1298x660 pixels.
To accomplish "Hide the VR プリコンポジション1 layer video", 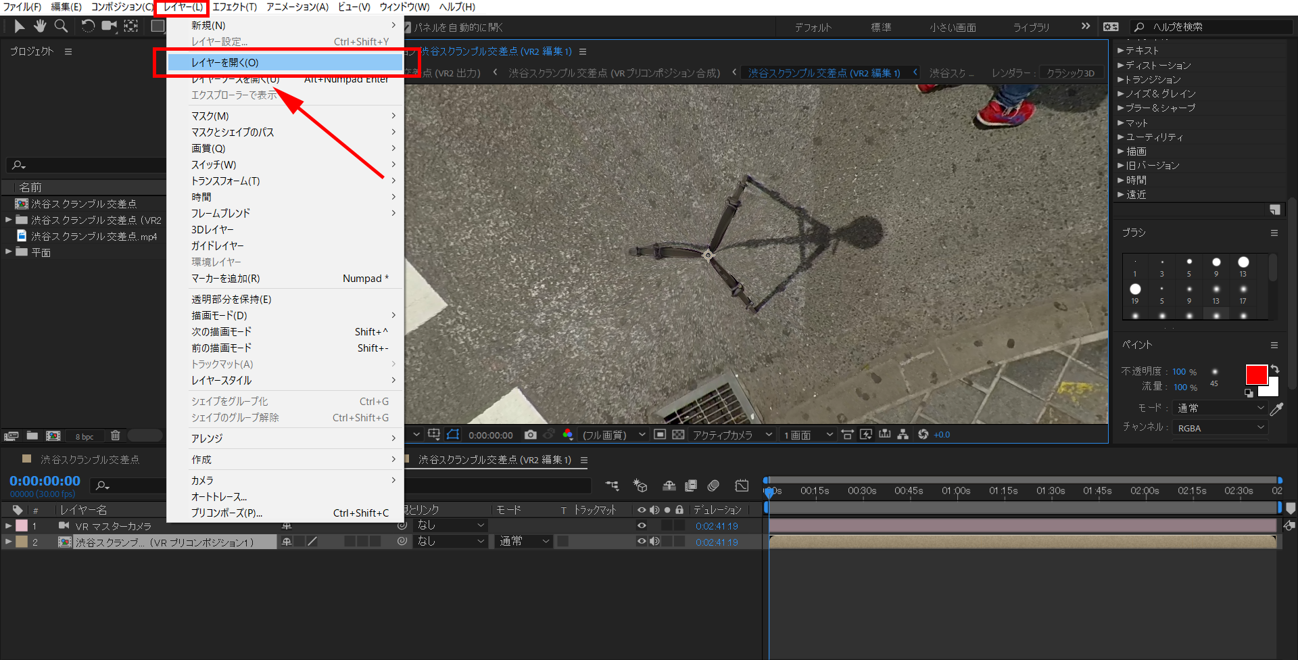I will pyautogui.click(x=642, y=542).
